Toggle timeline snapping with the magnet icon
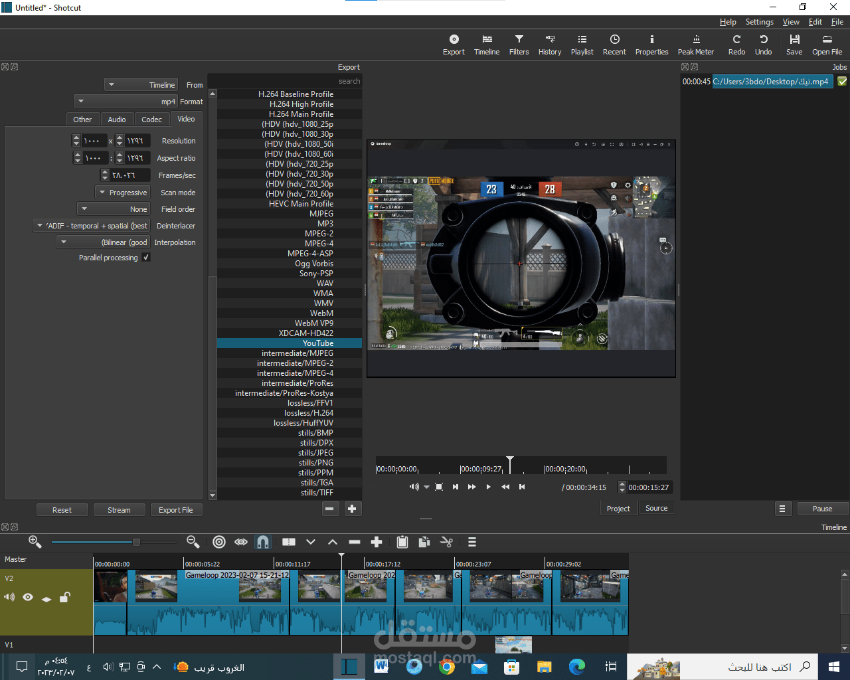 pyautogui.click(x=263, y=542)
